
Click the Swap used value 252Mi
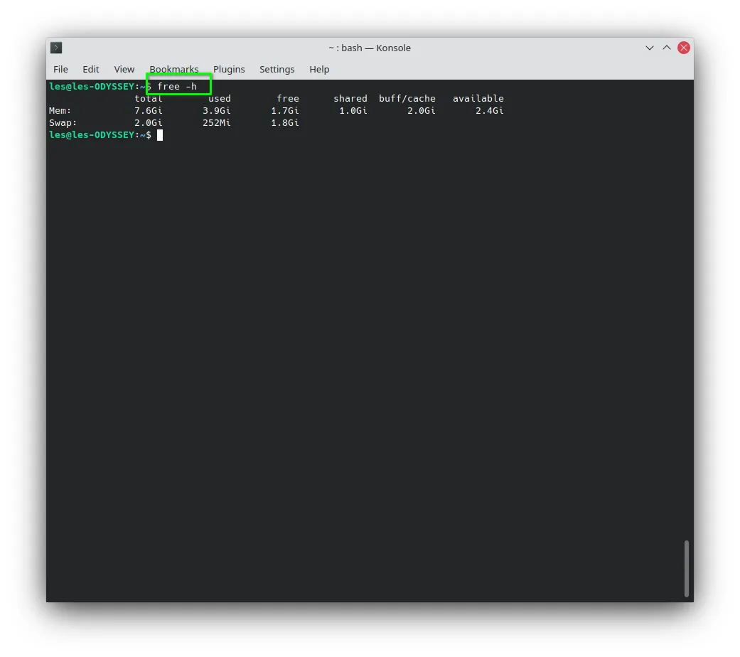(217, 123)
